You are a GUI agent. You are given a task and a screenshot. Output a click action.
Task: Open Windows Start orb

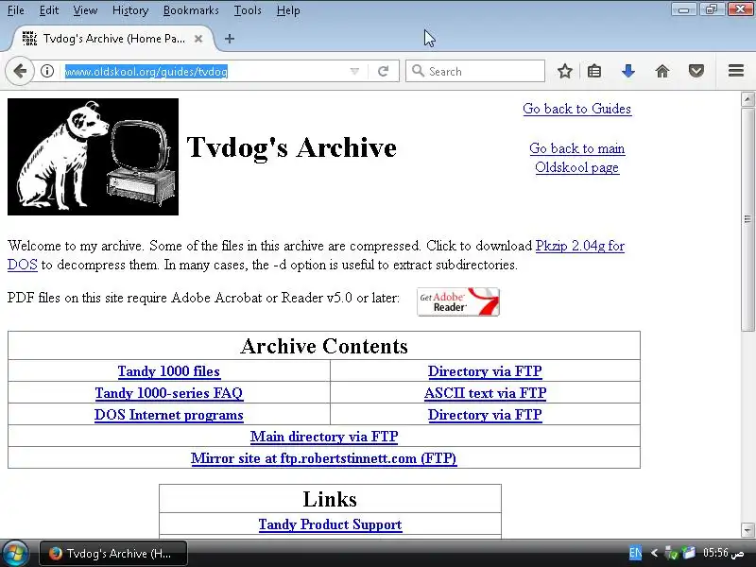pyautogui.click(x=14, y=553)
